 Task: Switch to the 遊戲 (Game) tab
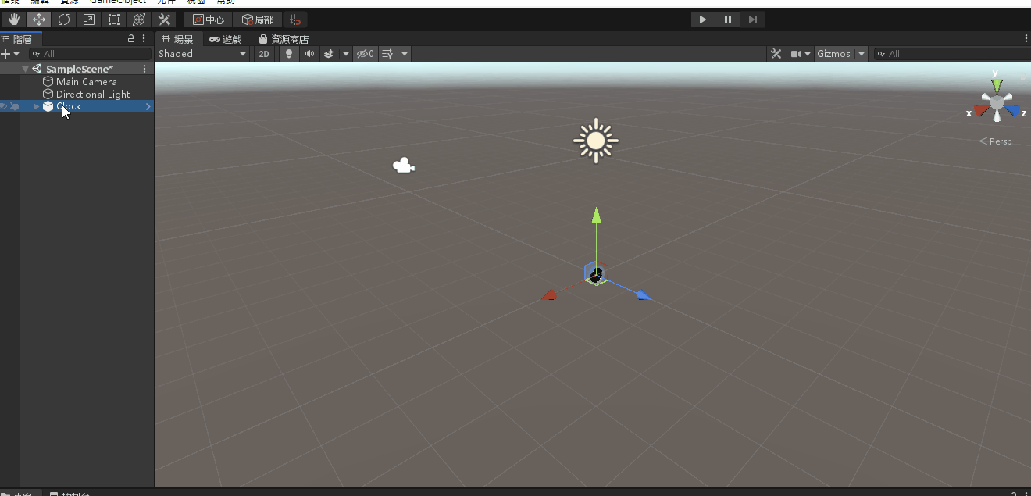pos(226,39)
